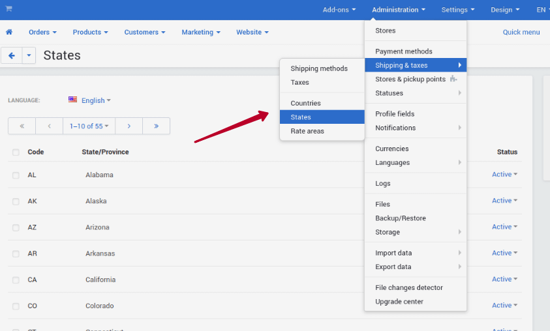Open the 1–10 of 55 pagination dropdown
Screen dimensions: 550x331
[89, 126]
